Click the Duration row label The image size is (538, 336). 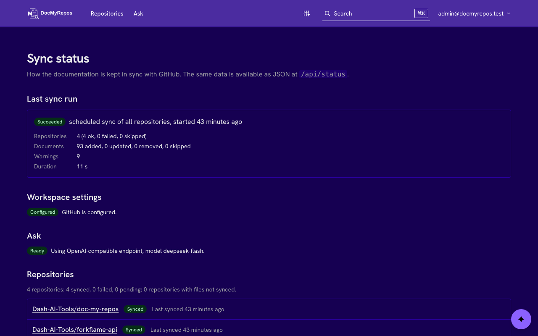[45, 166]
